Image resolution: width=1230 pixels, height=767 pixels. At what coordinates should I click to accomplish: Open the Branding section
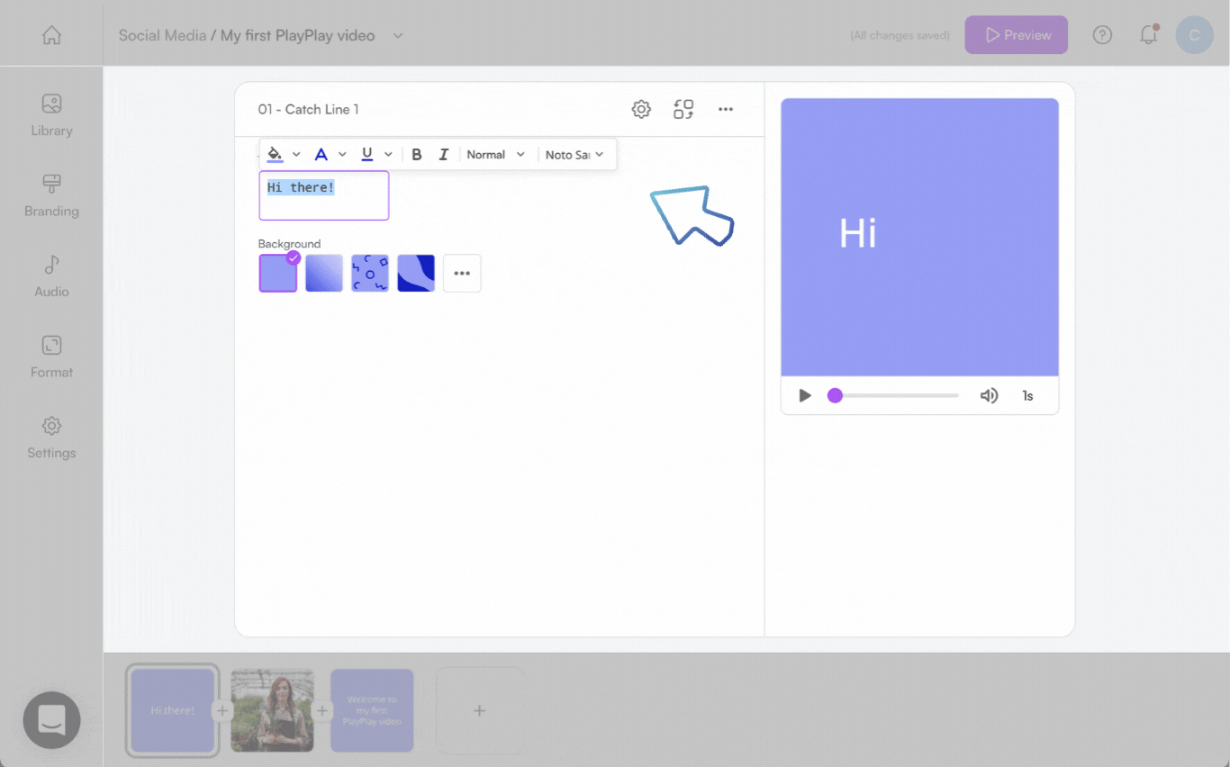51,195
